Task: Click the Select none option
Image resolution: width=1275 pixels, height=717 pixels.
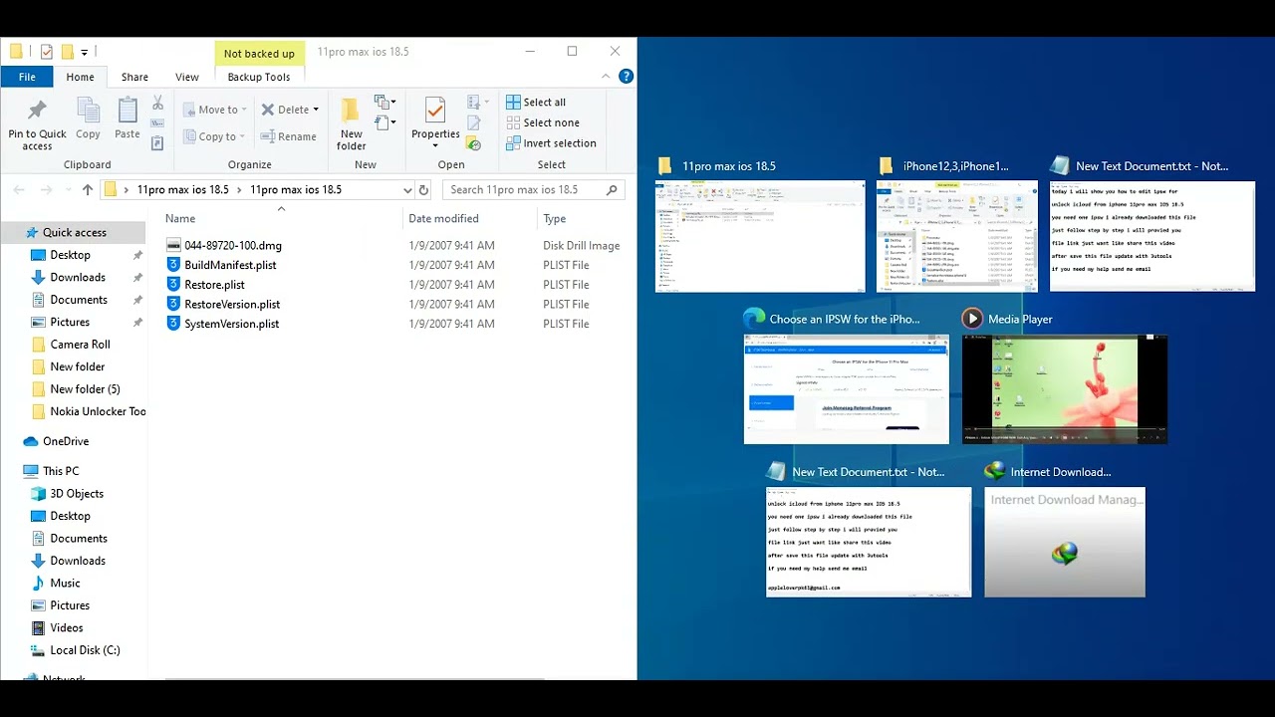Action: click(x=542, y=122)
